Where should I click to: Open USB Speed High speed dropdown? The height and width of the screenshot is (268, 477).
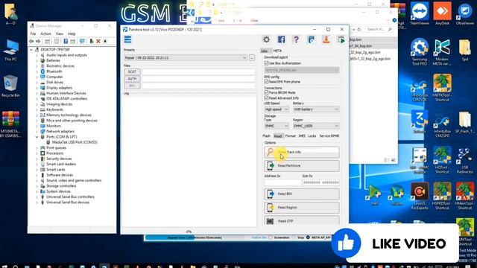tap(277, 109)
